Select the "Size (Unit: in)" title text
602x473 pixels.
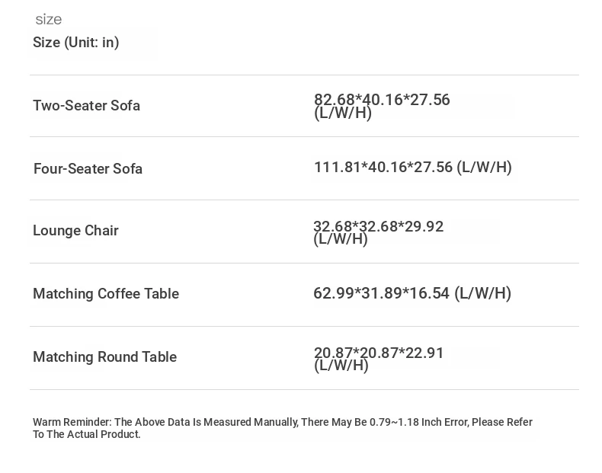76,43
